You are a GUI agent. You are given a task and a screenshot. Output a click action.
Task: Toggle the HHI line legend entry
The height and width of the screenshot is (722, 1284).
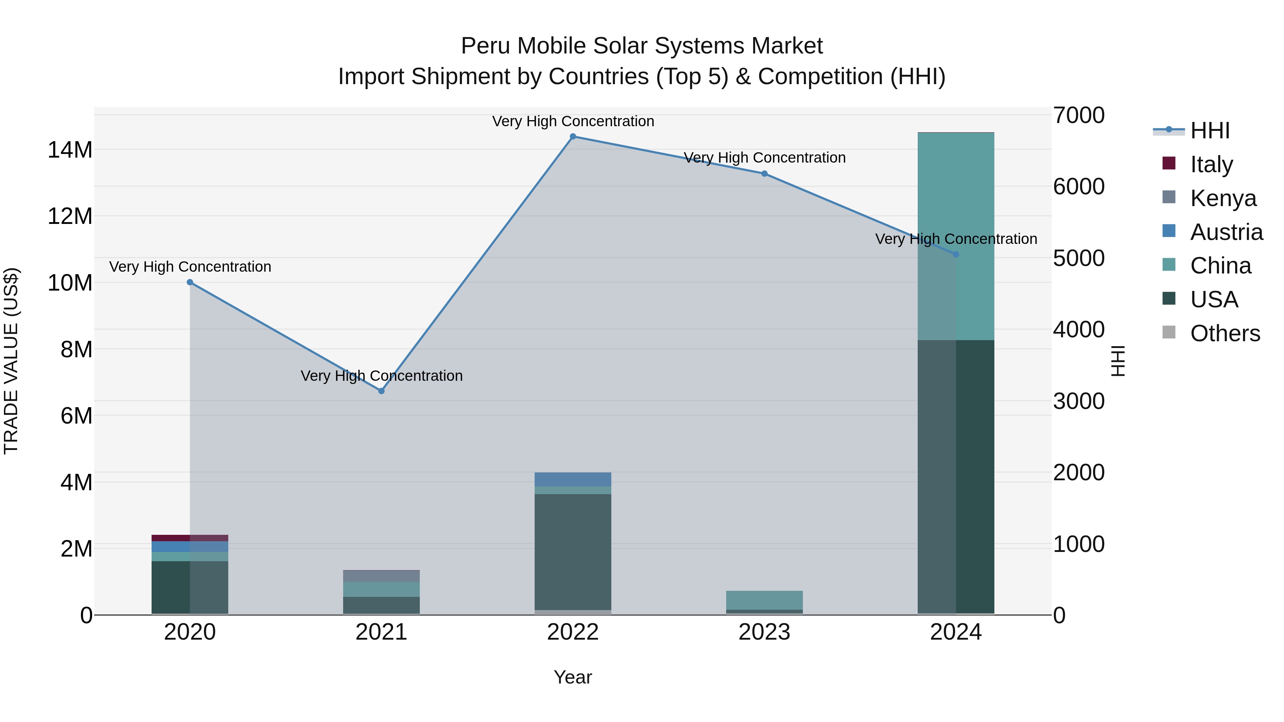(x=1192, y=130)
